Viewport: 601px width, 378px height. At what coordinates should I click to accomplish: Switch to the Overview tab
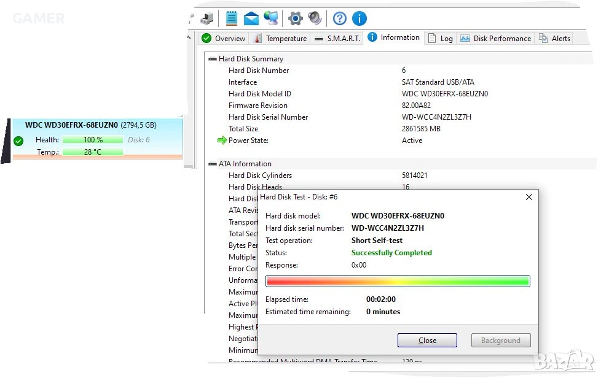224,38
